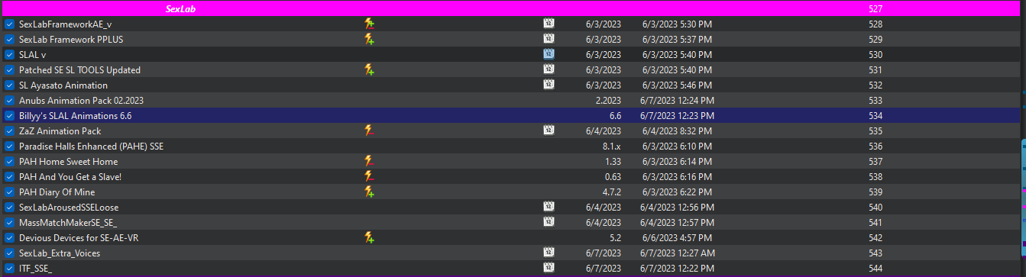Select the magenta SexLab separator row
Viewport: 1026px width, 277px height.
point(510,8)
